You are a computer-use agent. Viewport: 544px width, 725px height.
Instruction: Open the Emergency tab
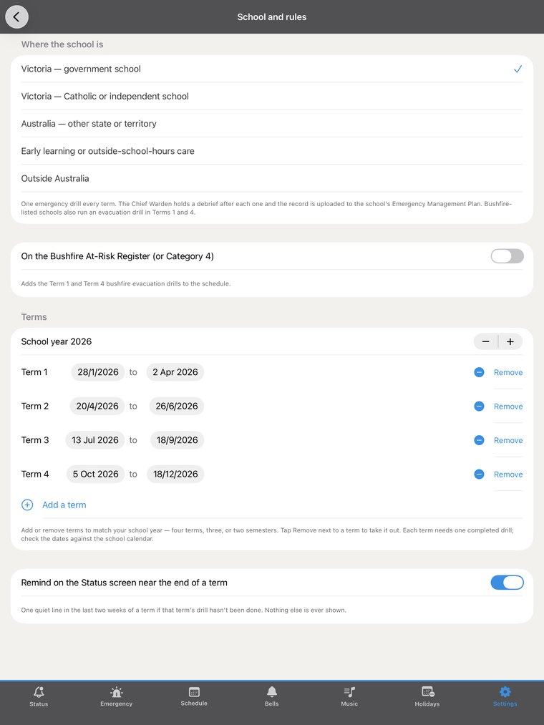click(117, 696)
